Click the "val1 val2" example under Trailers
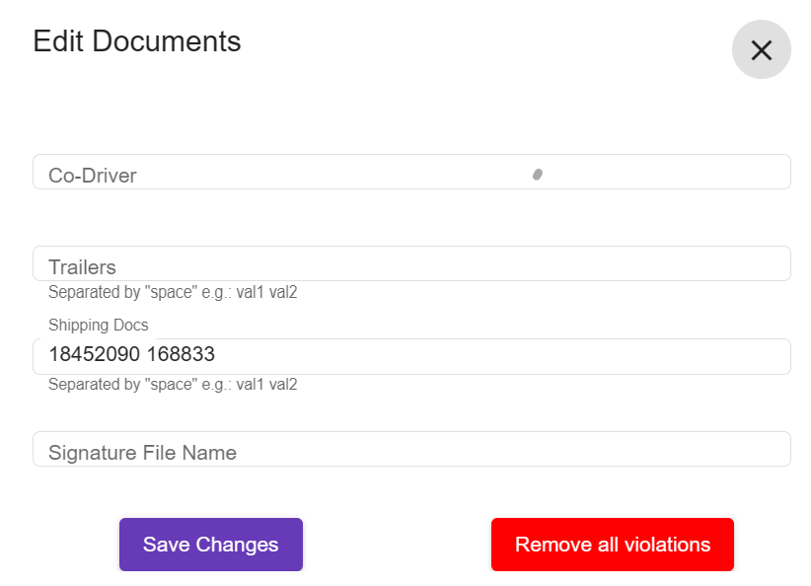This screenshot has width=811, height=586. click(267, 292)
